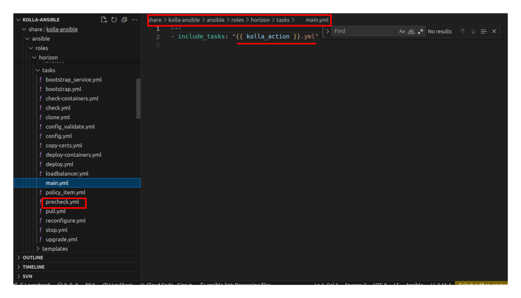
Task: Click Find in Selection icon
Action: point(484,31)
